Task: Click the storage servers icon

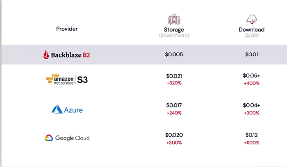Action: pos(174,19)
